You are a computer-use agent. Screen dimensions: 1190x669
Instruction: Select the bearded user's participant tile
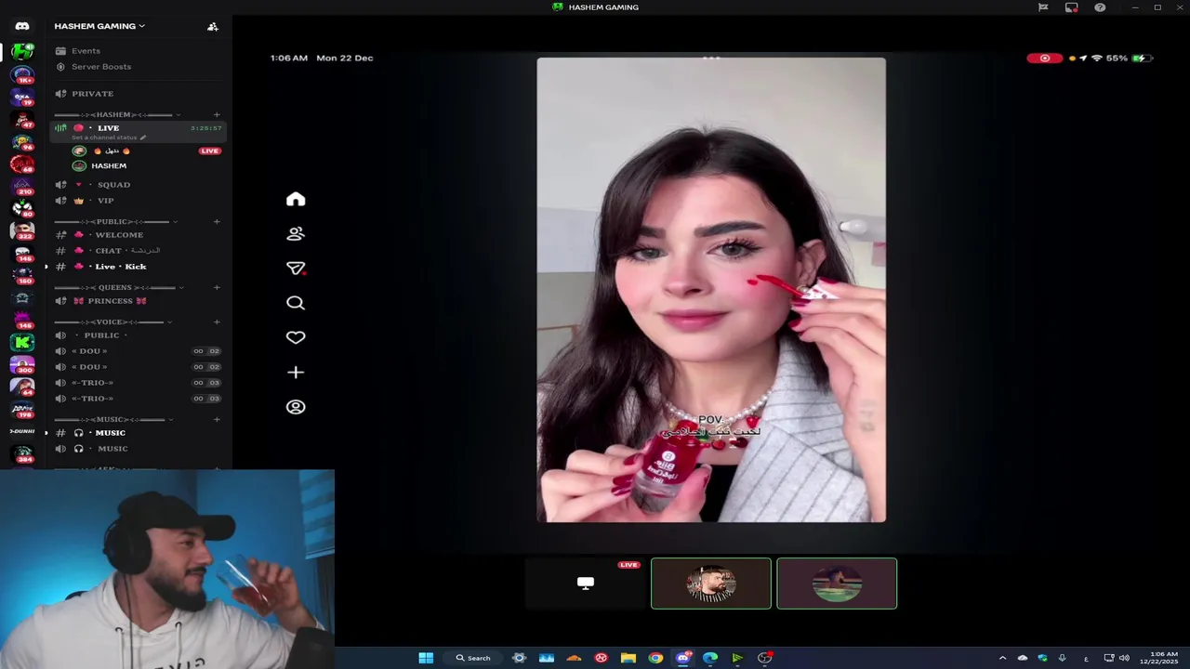coord(711,584)
